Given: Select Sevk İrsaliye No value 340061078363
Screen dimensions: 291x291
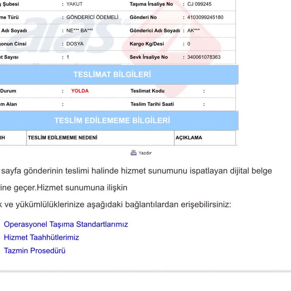Looking at the screenshot, I should (204, 57).
